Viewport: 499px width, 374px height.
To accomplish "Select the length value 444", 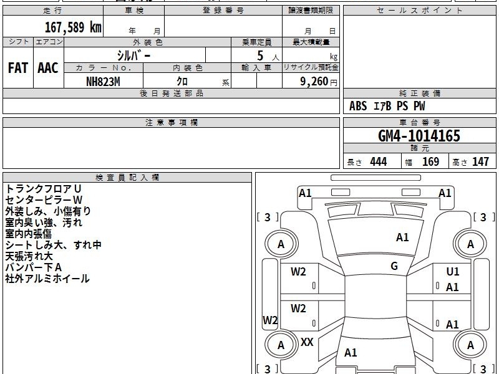I will (379, 161).
